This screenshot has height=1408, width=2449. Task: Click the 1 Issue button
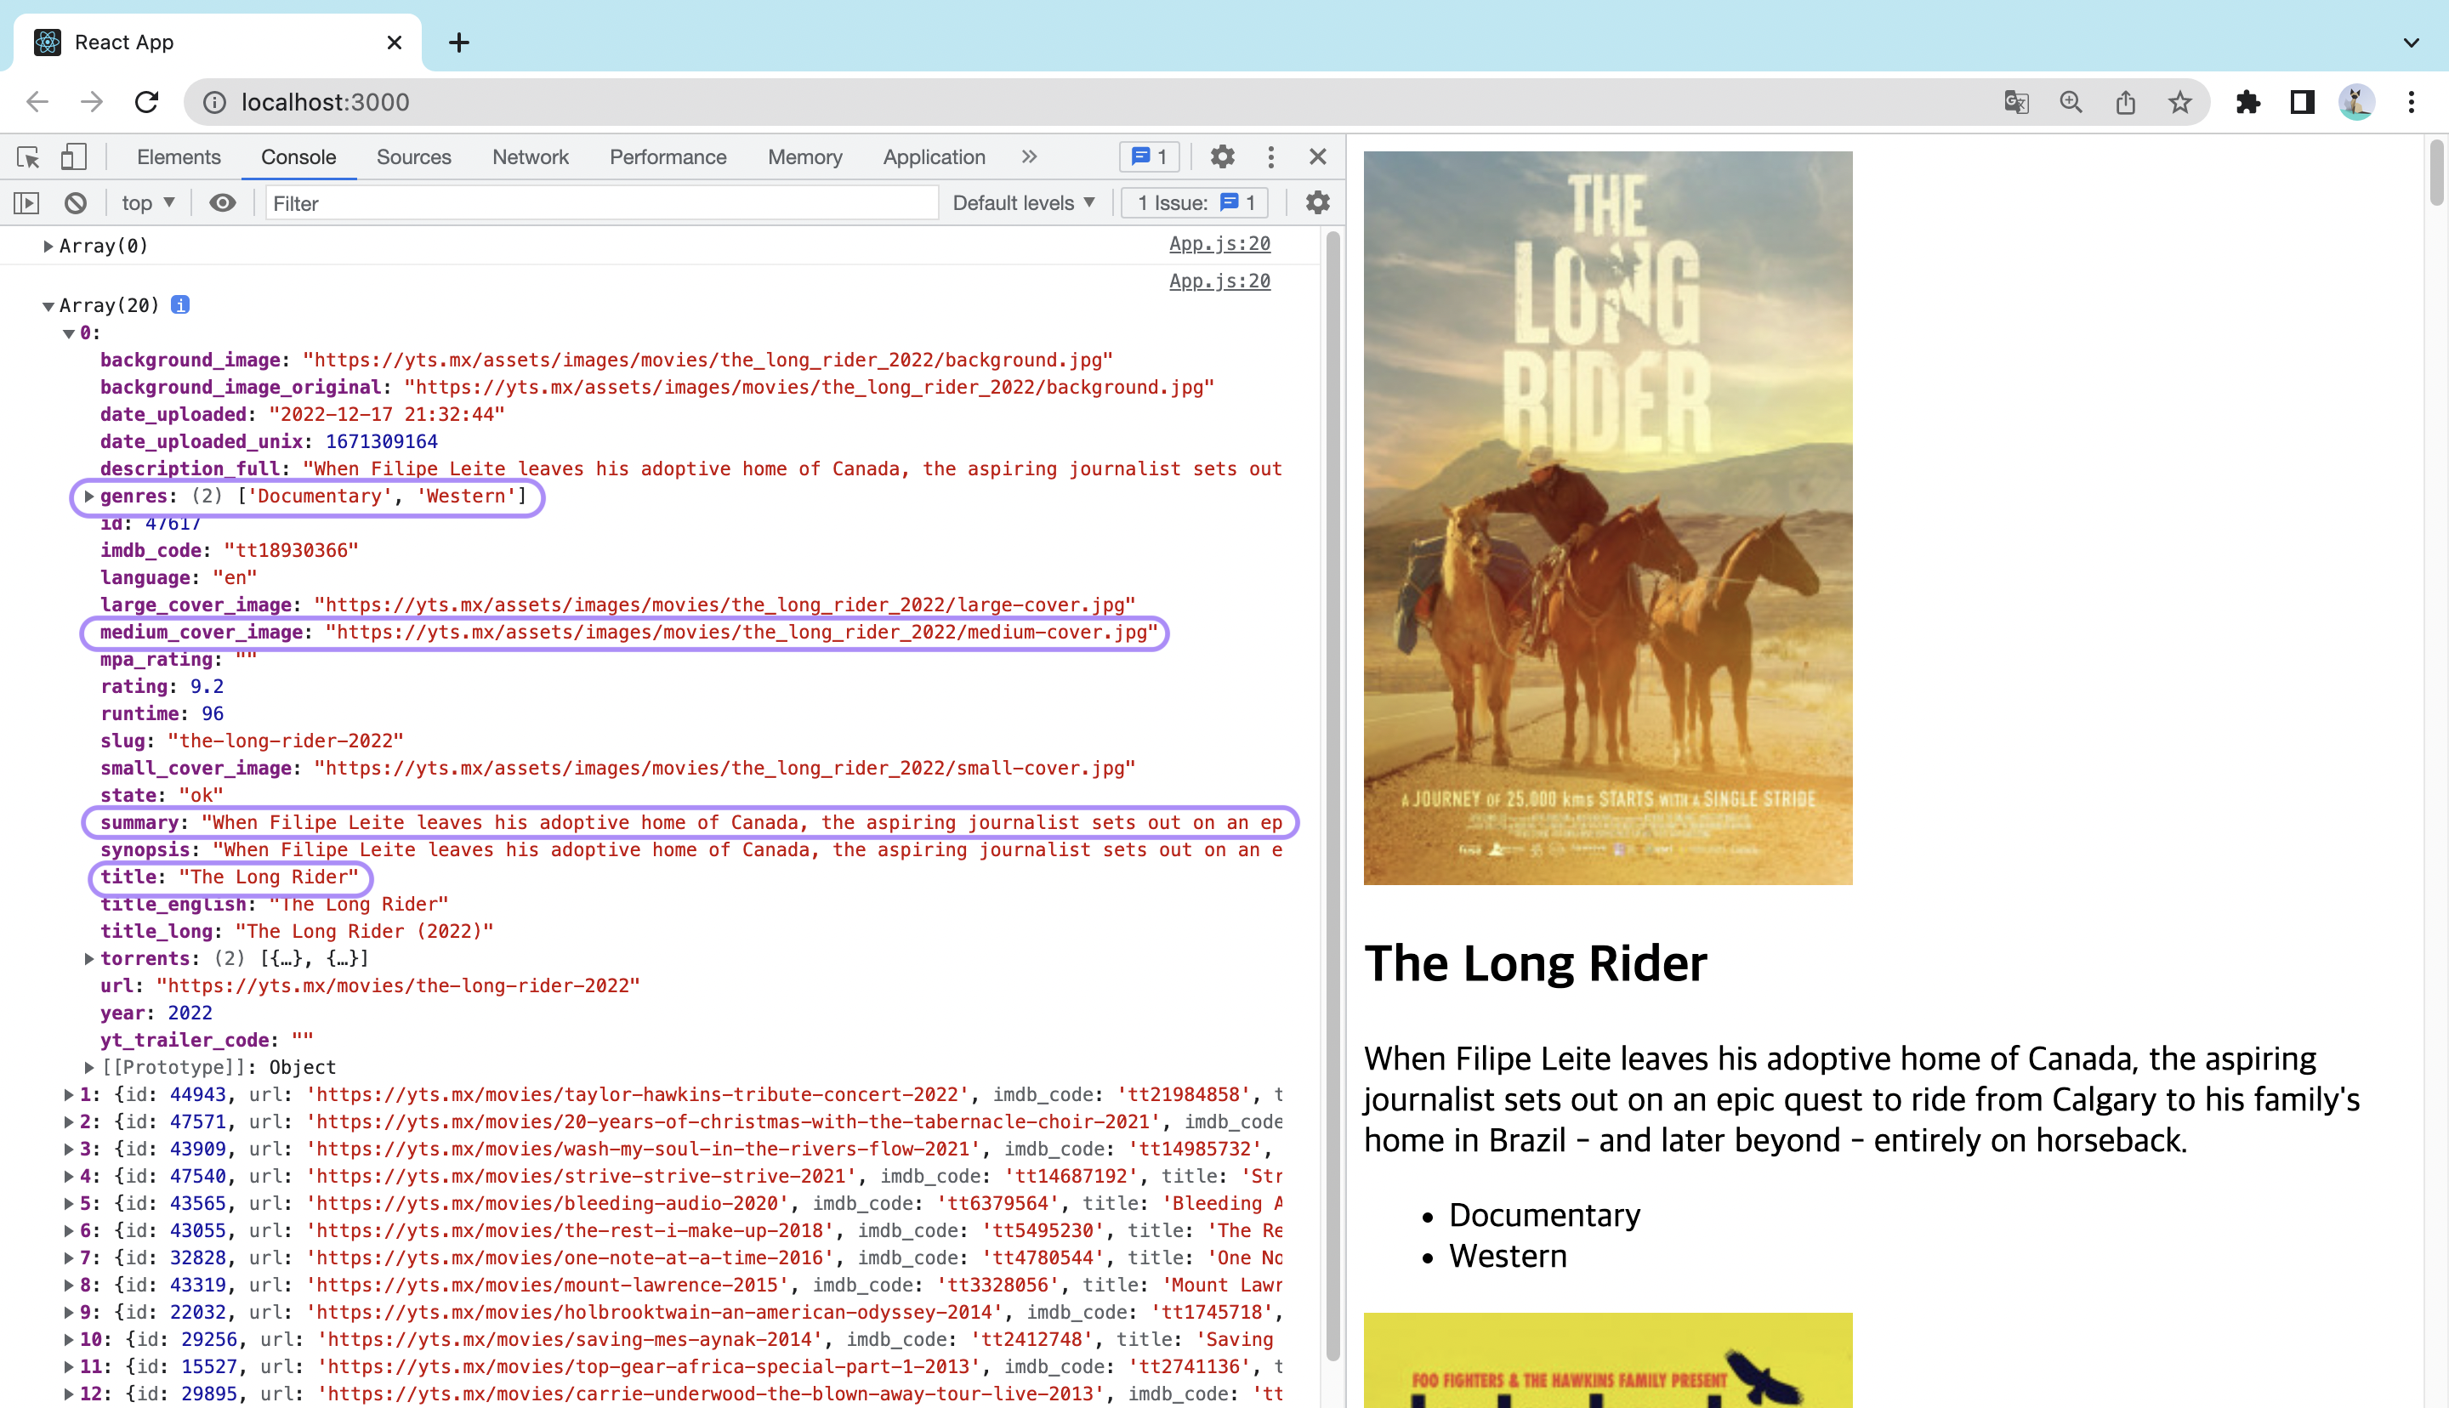tap(1196, 203)
